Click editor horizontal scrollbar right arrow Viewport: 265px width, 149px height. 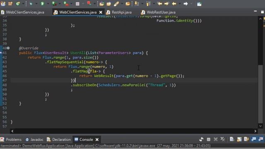[x=255, y=131]
